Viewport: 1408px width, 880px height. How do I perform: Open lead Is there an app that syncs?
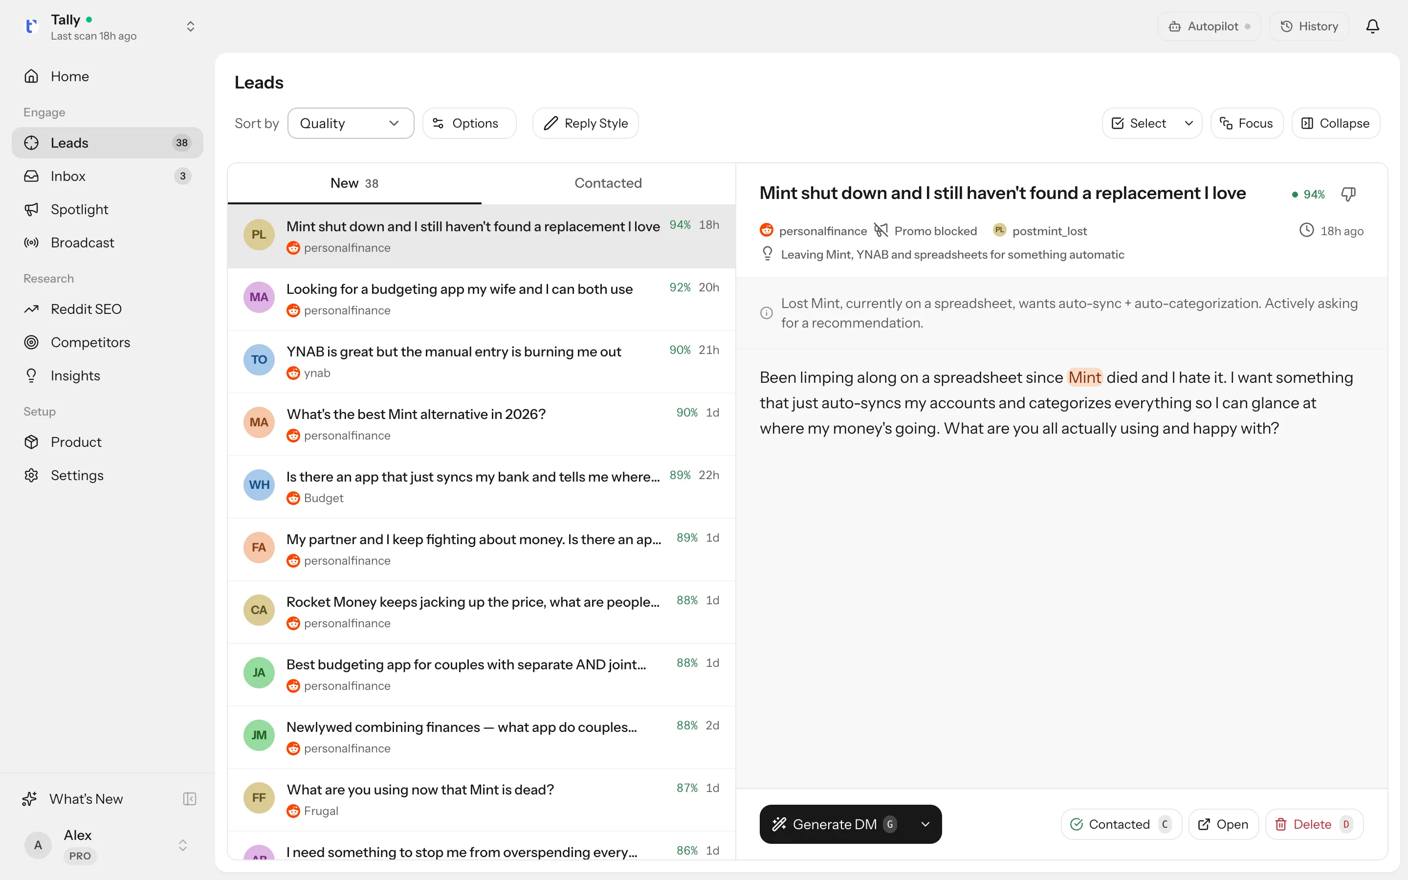click(x=481, y=486)
